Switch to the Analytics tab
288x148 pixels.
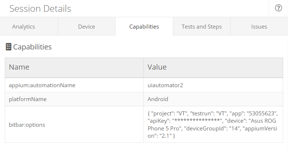[x=24, y=27]
